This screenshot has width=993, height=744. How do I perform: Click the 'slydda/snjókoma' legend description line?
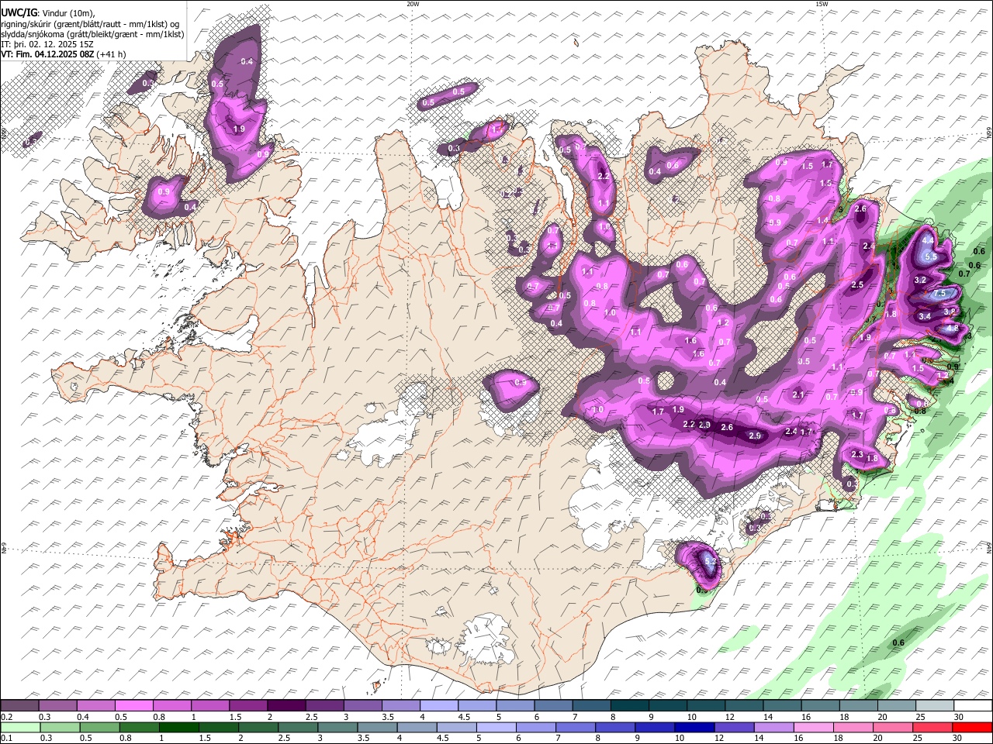(x=92, y=34)
